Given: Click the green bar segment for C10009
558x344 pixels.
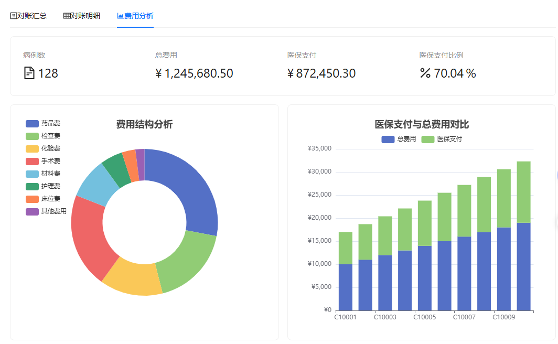Looking at the screenshot, I should [x=504, y=198].
